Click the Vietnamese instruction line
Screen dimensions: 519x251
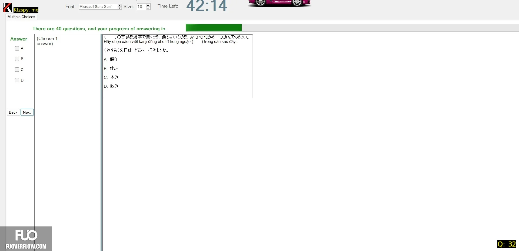[x=170, y=42]
